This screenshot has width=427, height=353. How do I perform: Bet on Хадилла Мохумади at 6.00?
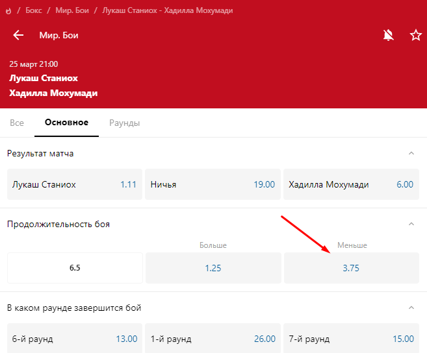(x=351, y=184)
